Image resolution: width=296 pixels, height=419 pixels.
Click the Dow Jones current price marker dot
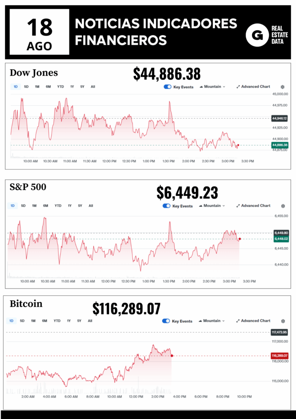(x=238, y=145)
